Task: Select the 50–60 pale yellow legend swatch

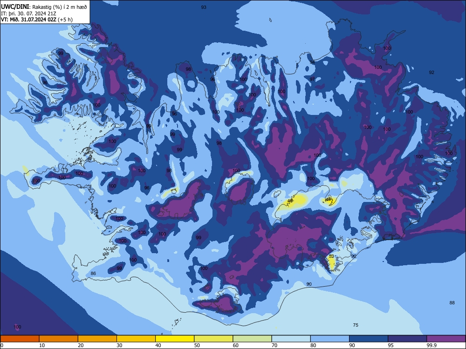Action: pos(213,339)
